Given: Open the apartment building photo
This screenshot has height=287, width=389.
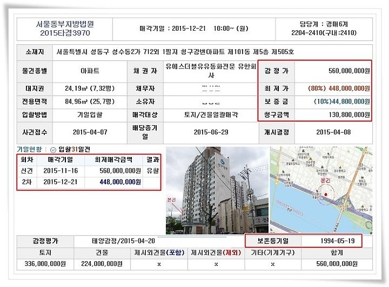Looking at the screenshot, I should (217, 190).
